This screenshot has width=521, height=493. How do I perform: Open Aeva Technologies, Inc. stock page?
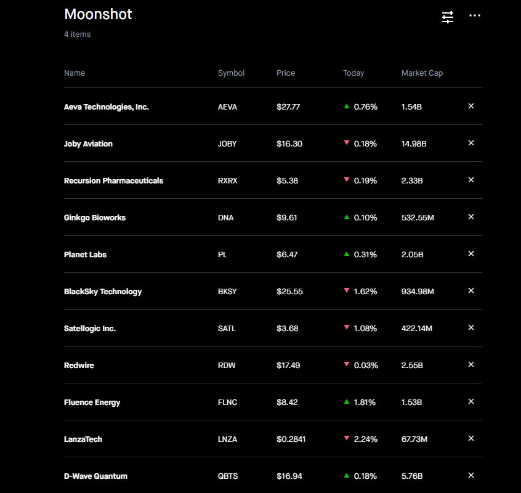point(107,107)
